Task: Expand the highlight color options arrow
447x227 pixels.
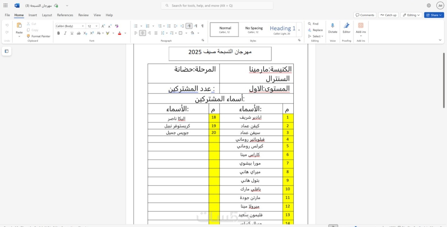Action: [113, 33]
